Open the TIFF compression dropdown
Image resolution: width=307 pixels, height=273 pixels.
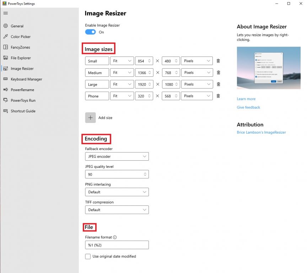click(117, 210)
